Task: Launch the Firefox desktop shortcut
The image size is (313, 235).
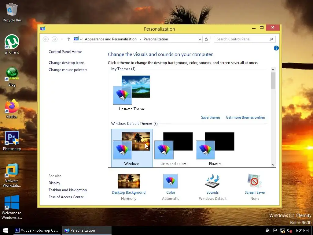Action: pos(12,109)
